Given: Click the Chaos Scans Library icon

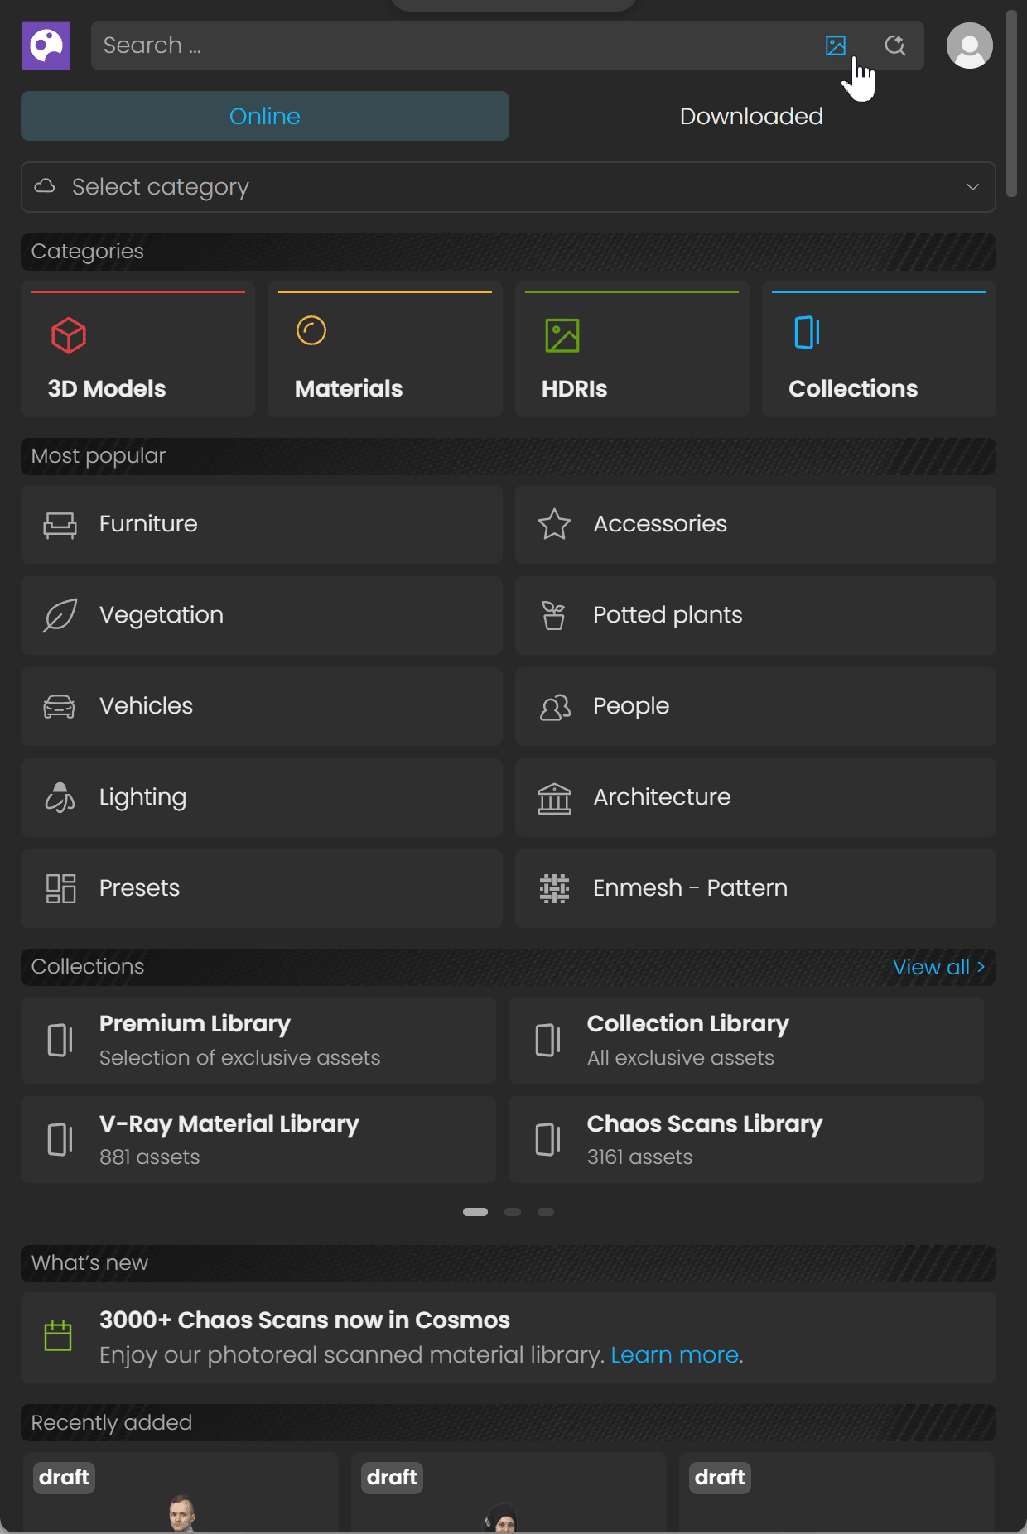Looking at the screenshot, I should [547, 1139].
